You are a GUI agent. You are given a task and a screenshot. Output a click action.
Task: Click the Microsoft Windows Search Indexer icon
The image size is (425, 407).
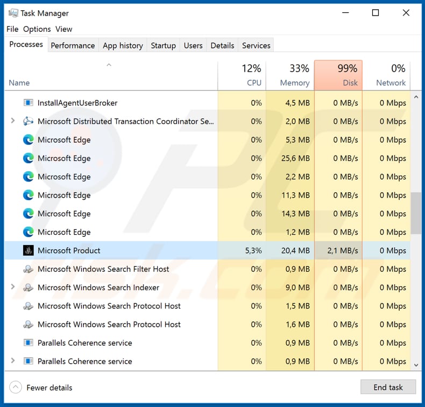point(29,287)
